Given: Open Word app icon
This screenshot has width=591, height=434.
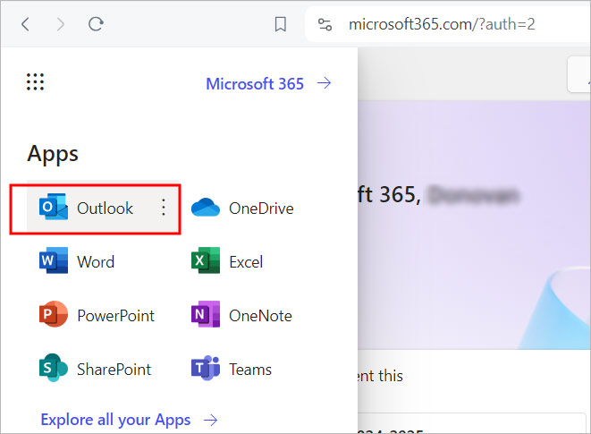Looking at the screenshot, I should (x=54, y=260).
